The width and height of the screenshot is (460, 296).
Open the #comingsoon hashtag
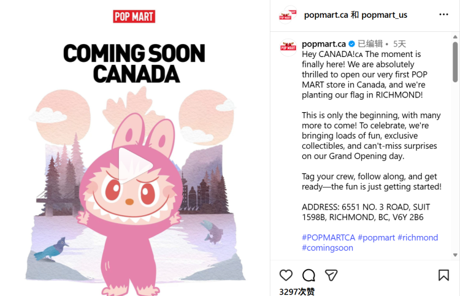(328, 248)
